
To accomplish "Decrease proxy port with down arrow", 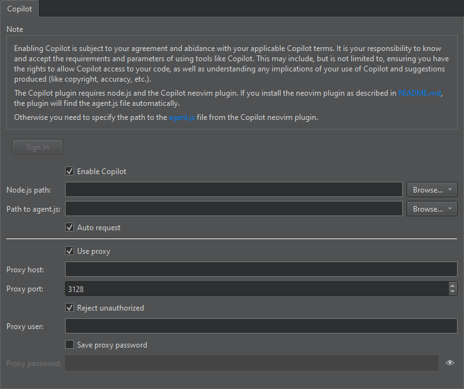I will (453, 292).
